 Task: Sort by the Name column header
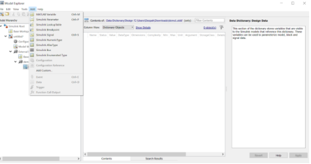93,35
